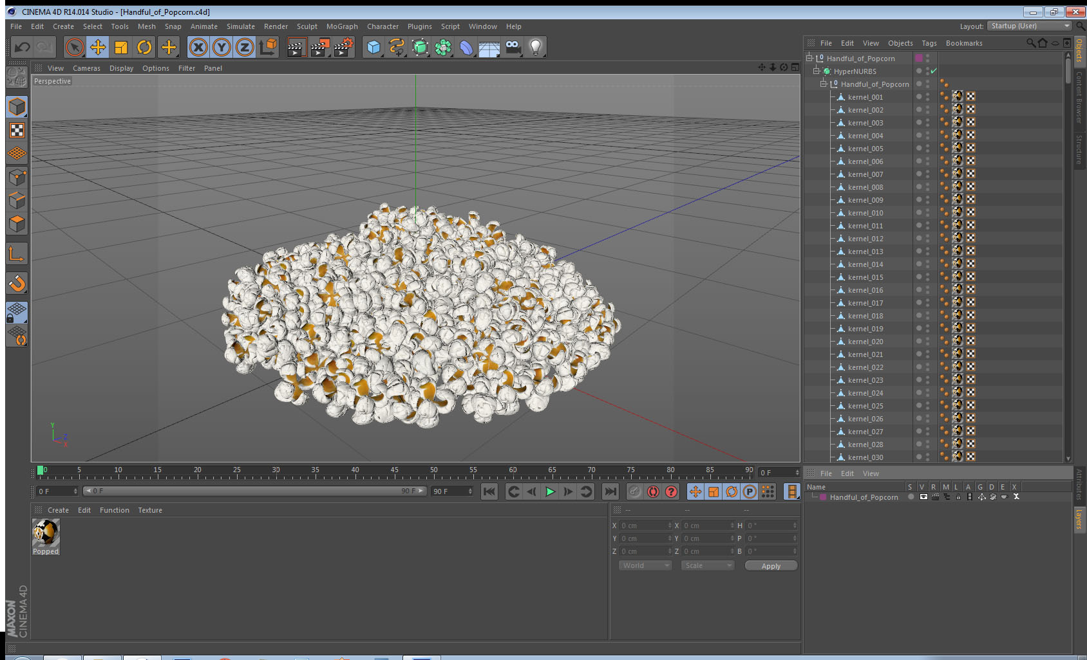Click the timeline frame slider at 0
This screenshot has width=1087, height=660.
[x=41, y=470]
